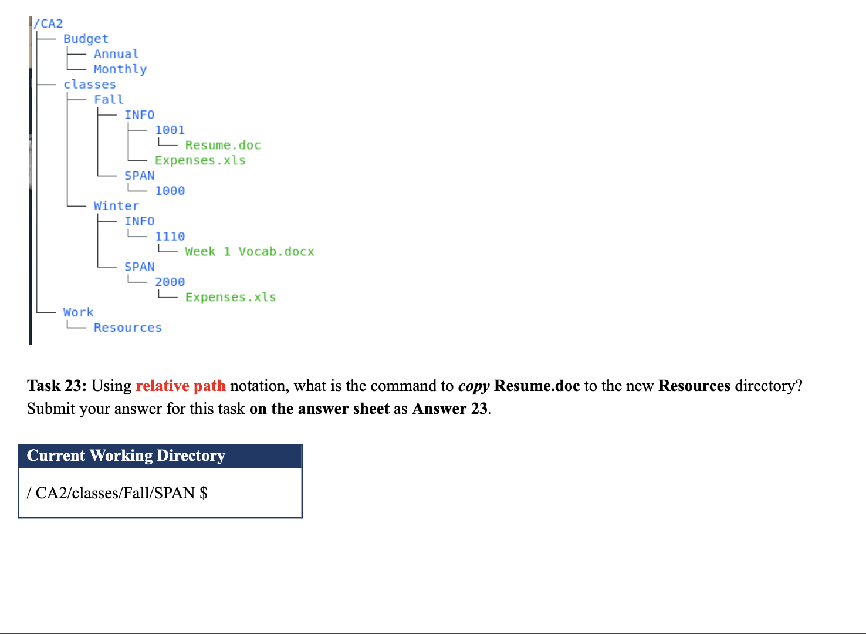Image resolution: width=866 pixels, height=634 pixels.
Task: Click the Current Working Directory header
Action: [126, 456]
